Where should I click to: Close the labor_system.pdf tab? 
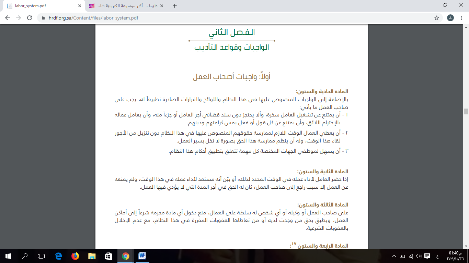click(80, 6)
